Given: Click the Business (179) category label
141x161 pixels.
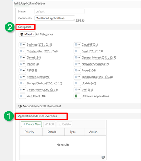Looking at the screenshot, I should (x=39, y=45).
